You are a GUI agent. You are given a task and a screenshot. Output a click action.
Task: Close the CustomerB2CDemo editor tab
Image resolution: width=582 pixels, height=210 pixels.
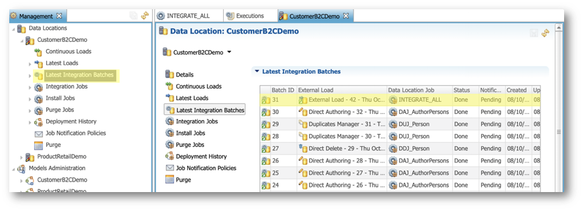[346, 16]
